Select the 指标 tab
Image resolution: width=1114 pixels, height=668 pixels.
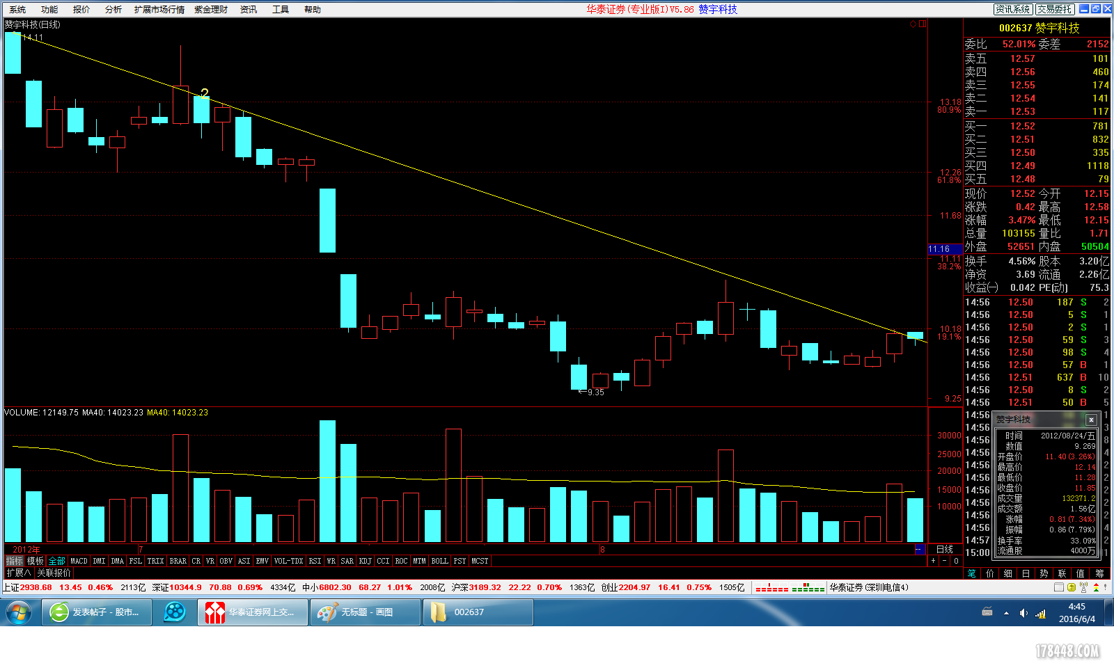coord(15,561)
